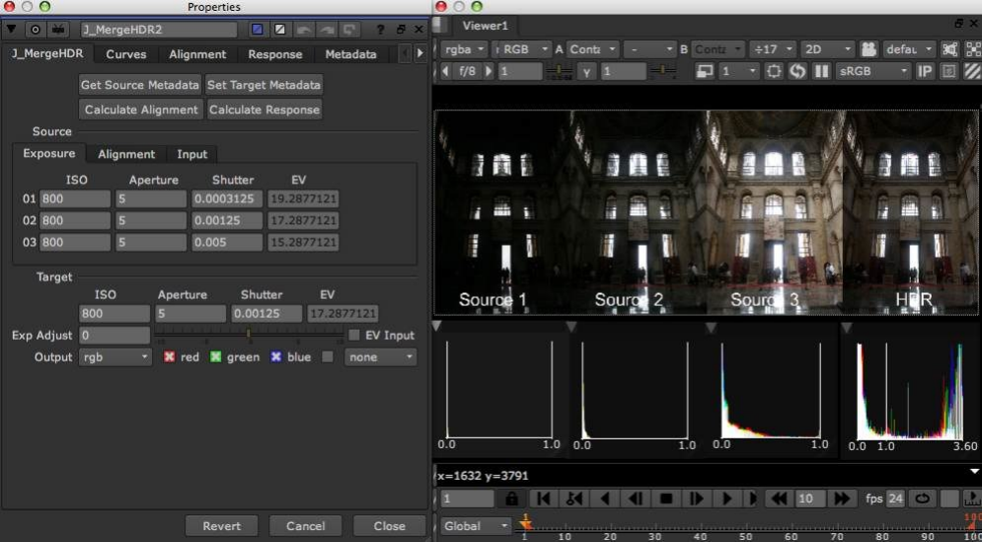Open the Output rgb dropdown
Viewport: 982px width, 542px height.
[x=114, y=357]
